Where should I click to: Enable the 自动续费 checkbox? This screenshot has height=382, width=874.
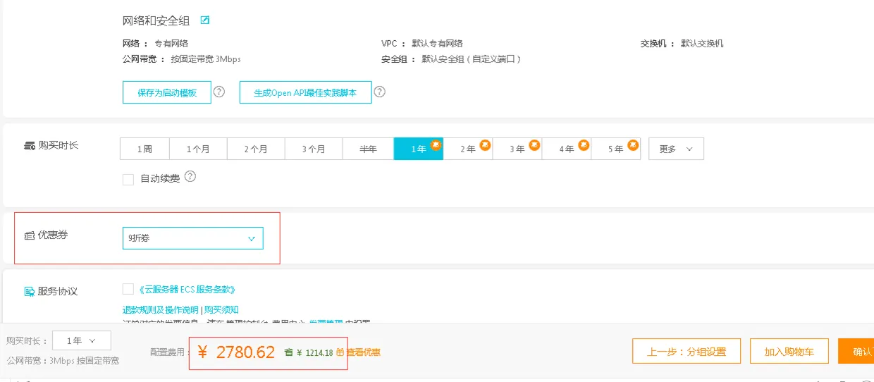[128, 180]
